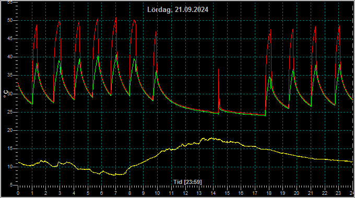355x198 pixels.
Task: Click the 50 label on temperature axis
Action: point(9,20)
